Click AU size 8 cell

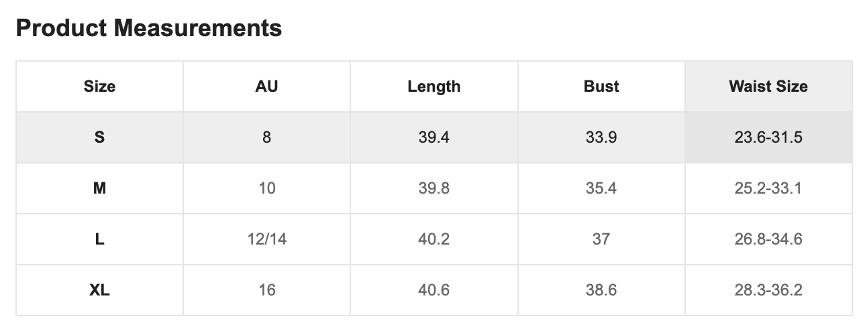(266, 137)
